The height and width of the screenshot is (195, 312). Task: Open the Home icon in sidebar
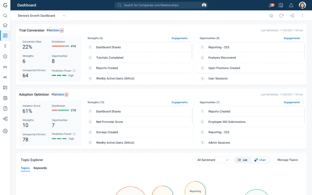[5, 25]
